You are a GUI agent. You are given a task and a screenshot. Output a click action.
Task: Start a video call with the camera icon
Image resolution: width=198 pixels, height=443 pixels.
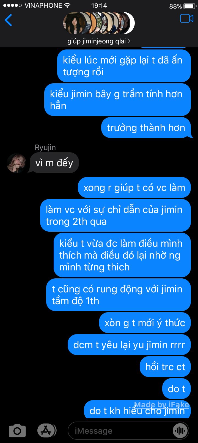tap(187, 18)
